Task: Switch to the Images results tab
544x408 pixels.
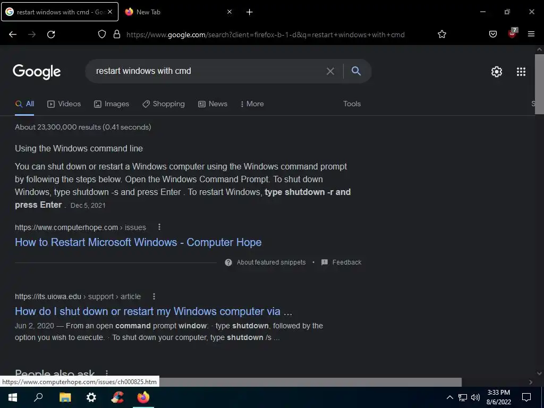Action: [x=112, y=104]
